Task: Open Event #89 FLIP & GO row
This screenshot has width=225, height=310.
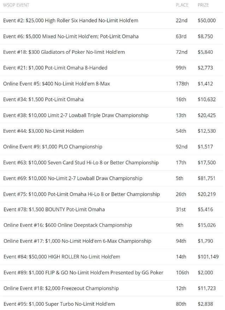Action: coord(83,272)
